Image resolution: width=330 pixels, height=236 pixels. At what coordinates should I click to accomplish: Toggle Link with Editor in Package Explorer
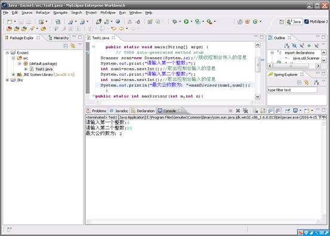pyautogui.click(x=73, y=46)
